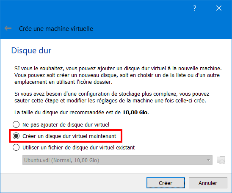Viewport: 232px width, 193px height.
Task: Click the paragraph starting 'SI vous le souhaitez'
Action: click(x=118, y=75)
